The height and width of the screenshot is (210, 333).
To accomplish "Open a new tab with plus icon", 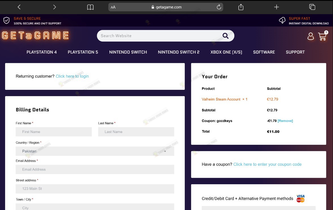I will (276, 7).
